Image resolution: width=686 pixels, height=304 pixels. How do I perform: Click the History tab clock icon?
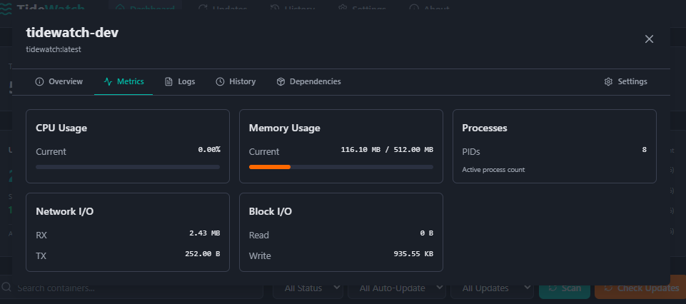click(x=220, y=82)
